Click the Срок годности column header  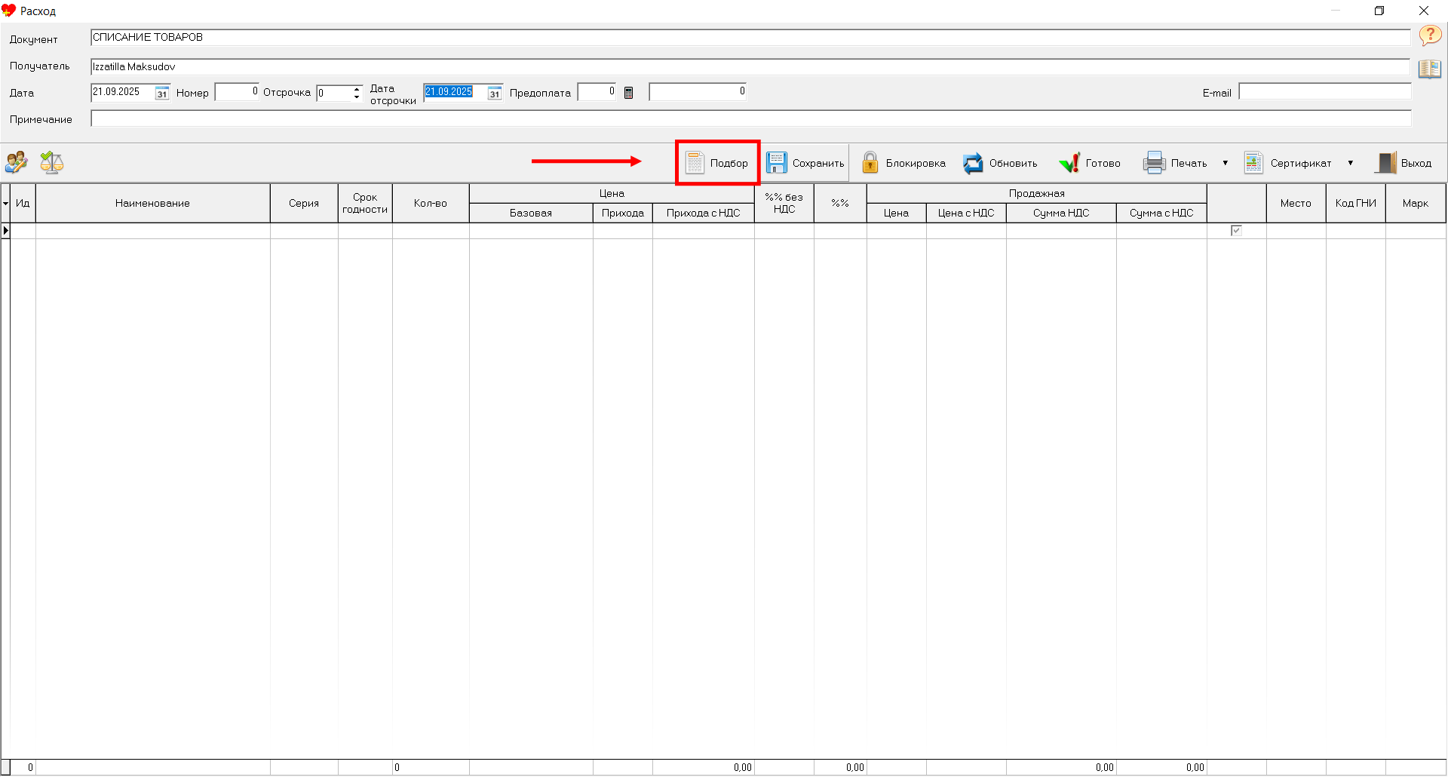pyautogui.click(x=365, y=203)
